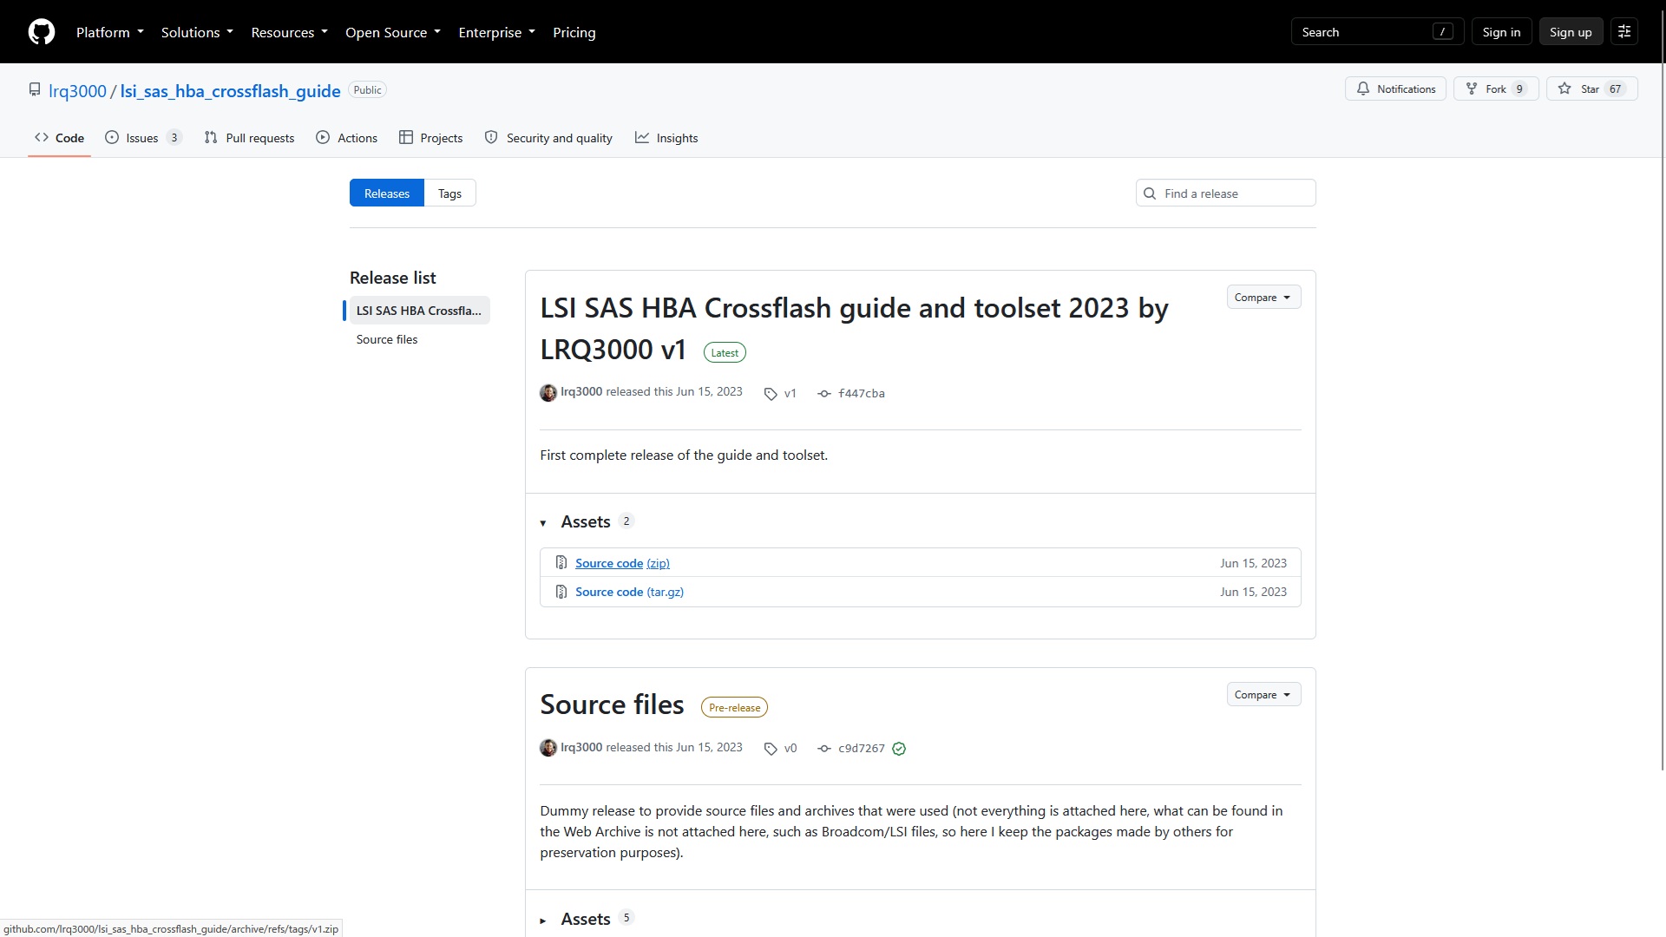The width and height of the screenshot is (1666, 937).
Task: Select LSI SAS HBA Crossfla... in release list
Action: (x=419, y=311)
